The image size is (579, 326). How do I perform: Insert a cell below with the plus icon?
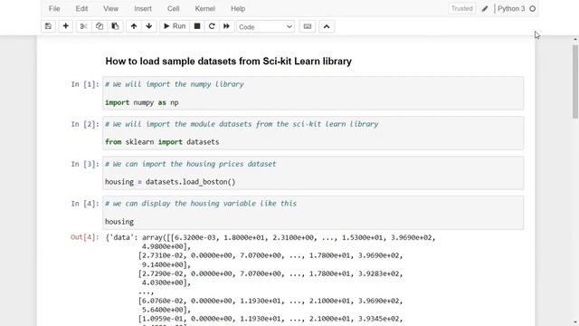coord(65,26)
